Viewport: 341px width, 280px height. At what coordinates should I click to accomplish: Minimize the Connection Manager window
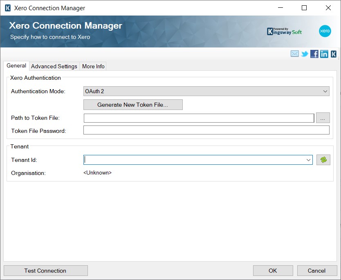(x=280, y=8)
